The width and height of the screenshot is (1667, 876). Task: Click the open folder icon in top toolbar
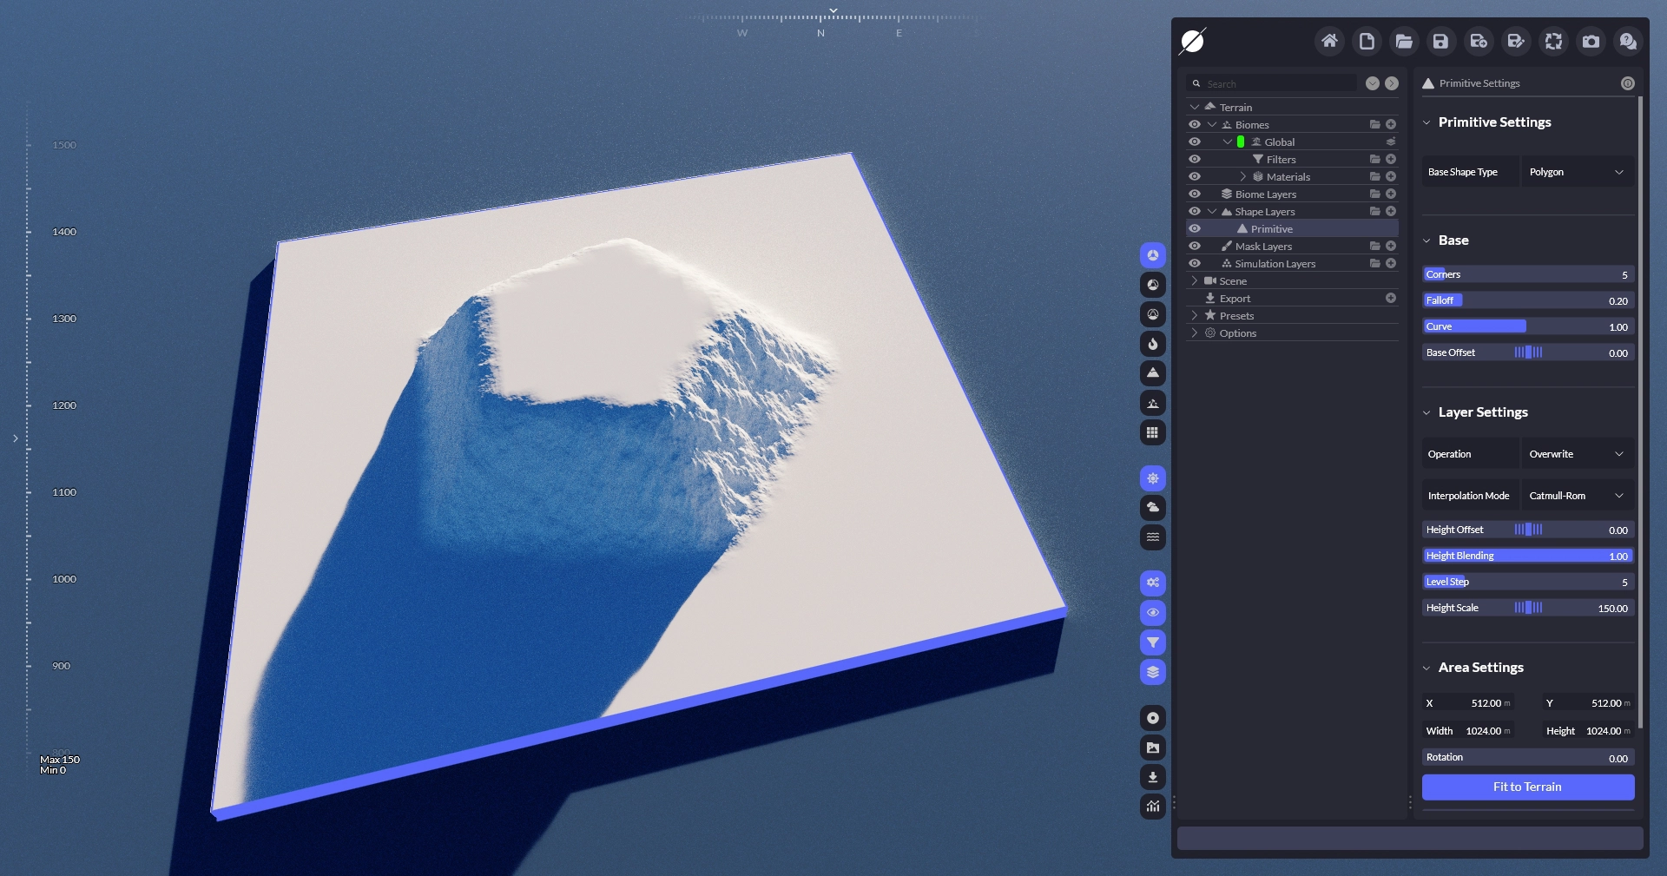(1403, 41)
